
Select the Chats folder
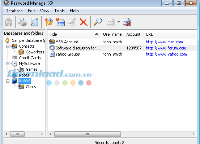pos(31,87)
